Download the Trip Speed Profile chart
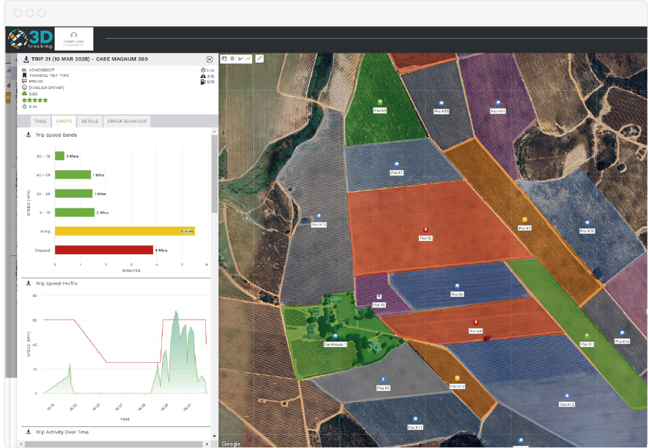 (x=28, y=283)
